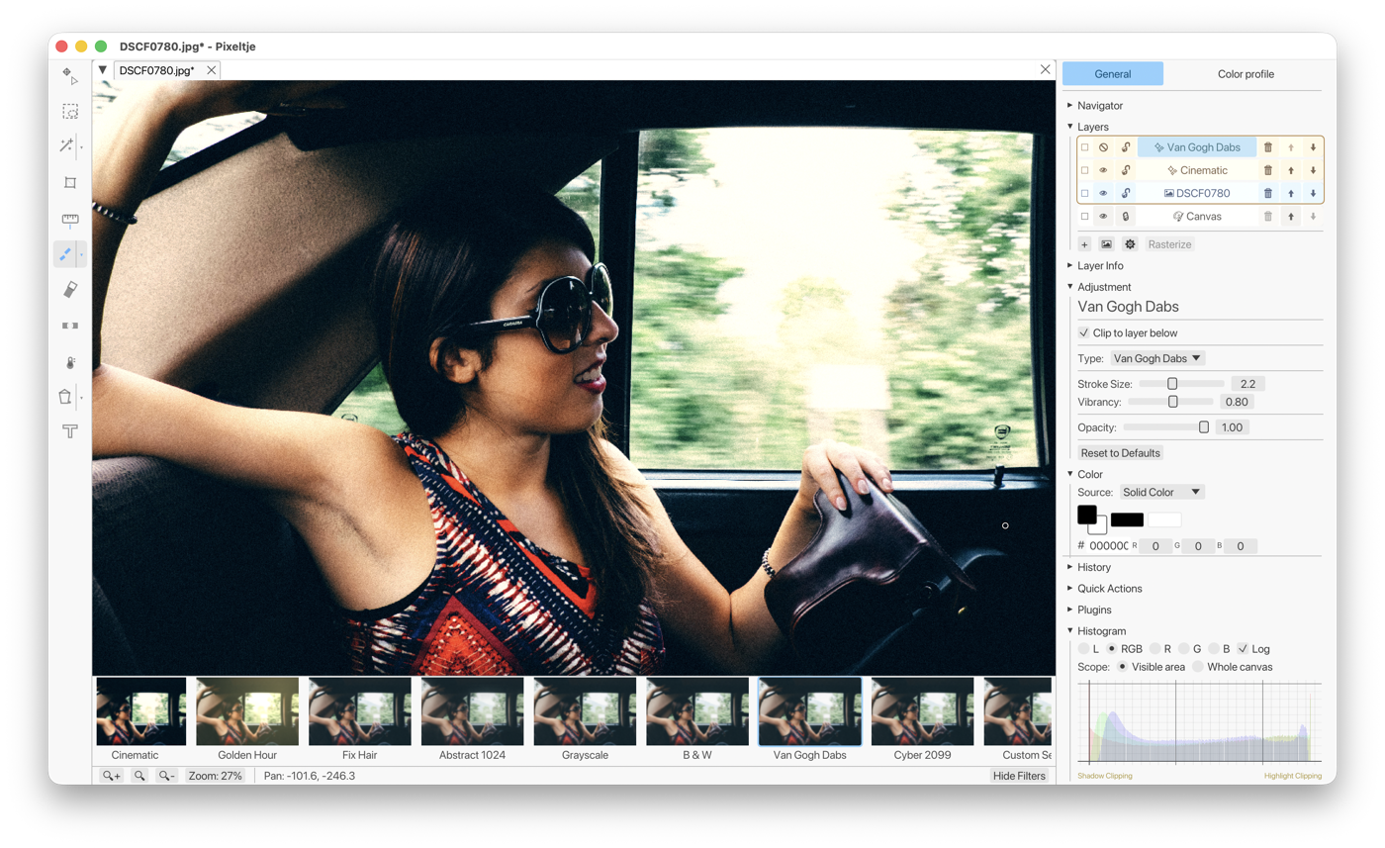Viewport: 1385px width, 848px height.
Task: Move the Cinematic layer up
Action: (1290, 170)
